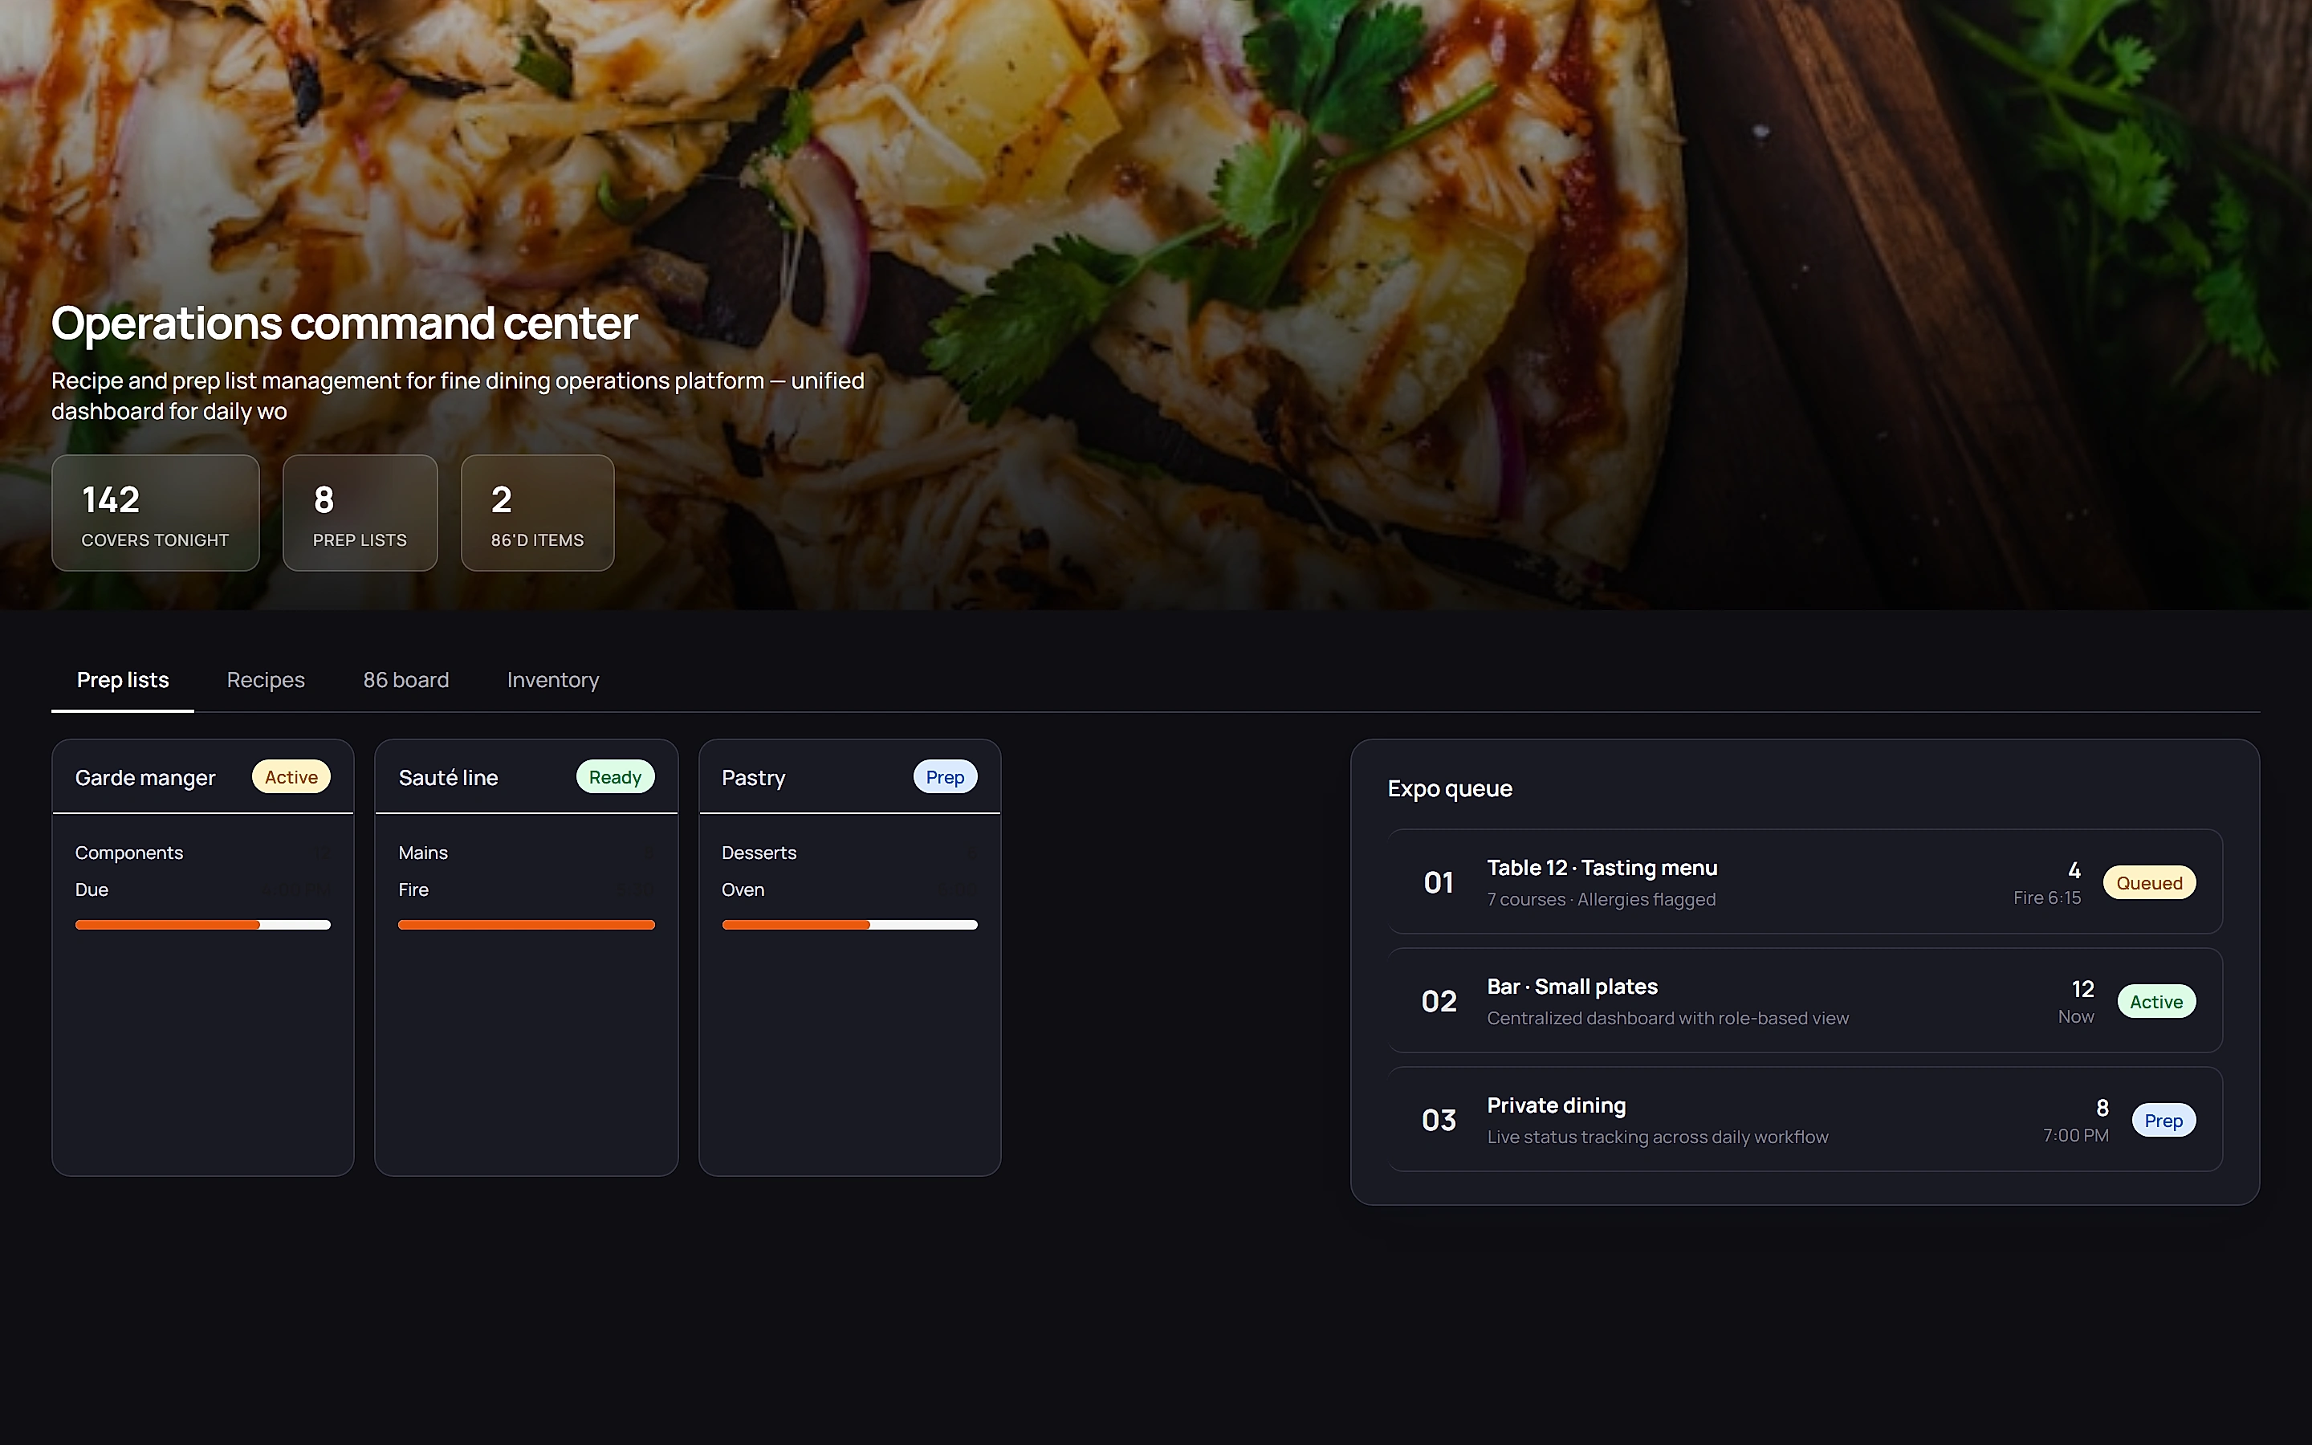Click 'Live status tracking across daily workflow'
Viewport: 2312px width, 1445px height.
pos(1658,1136)
